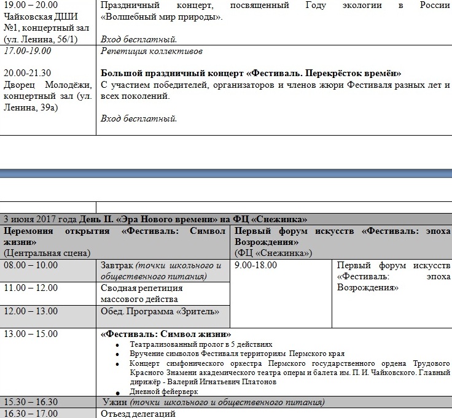
Task: Click the day header "3 июня 2017 года"
Action: click(x=40, y=219)
